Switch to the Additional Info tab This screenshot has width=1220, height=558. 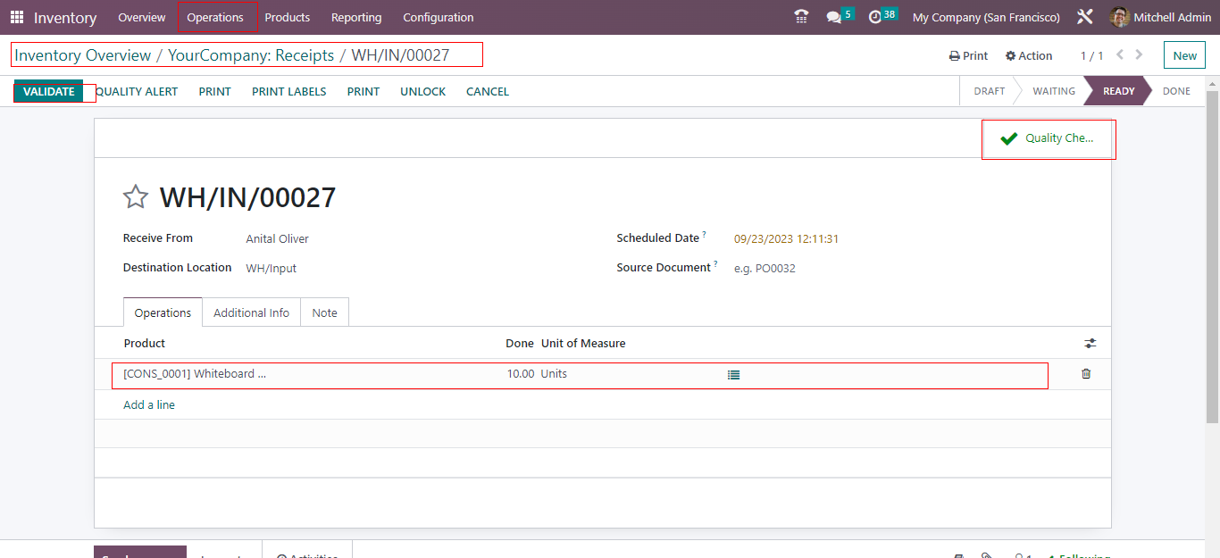(251, 312)
